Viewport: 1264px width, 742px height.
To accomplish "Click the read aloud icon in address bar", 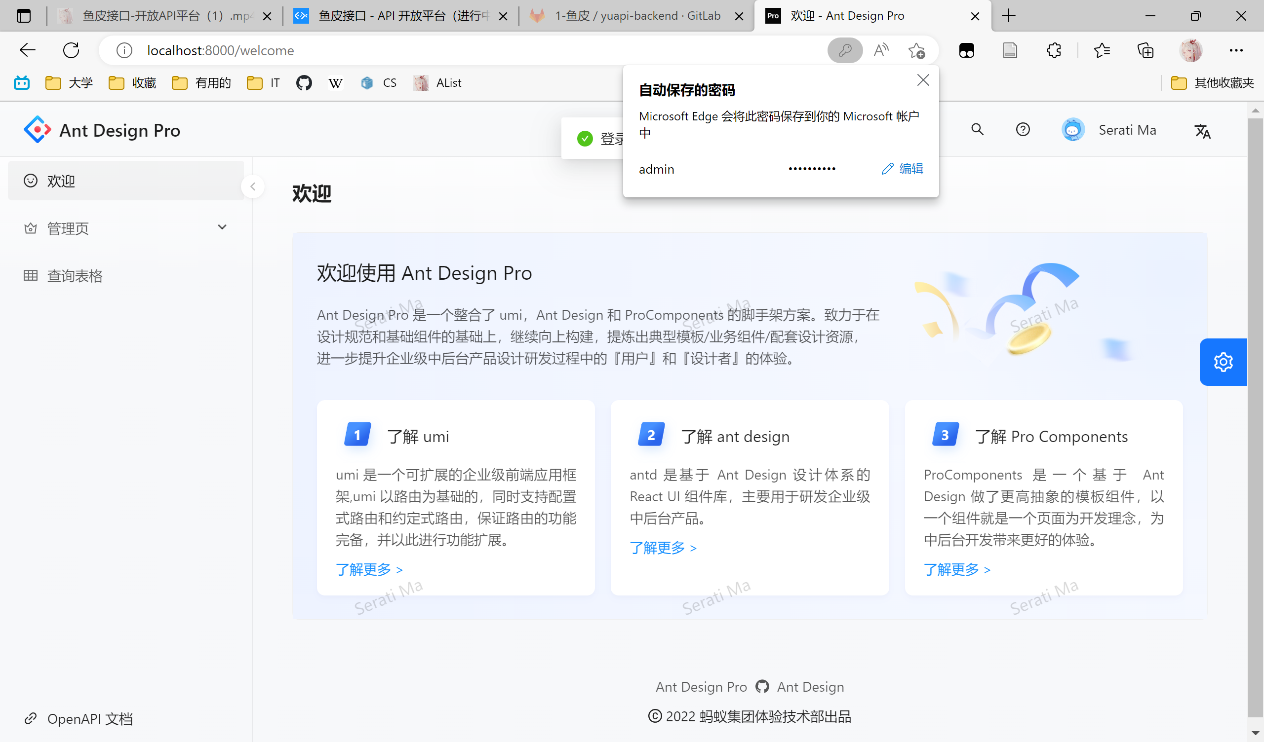I will click(x=881, y=50).
